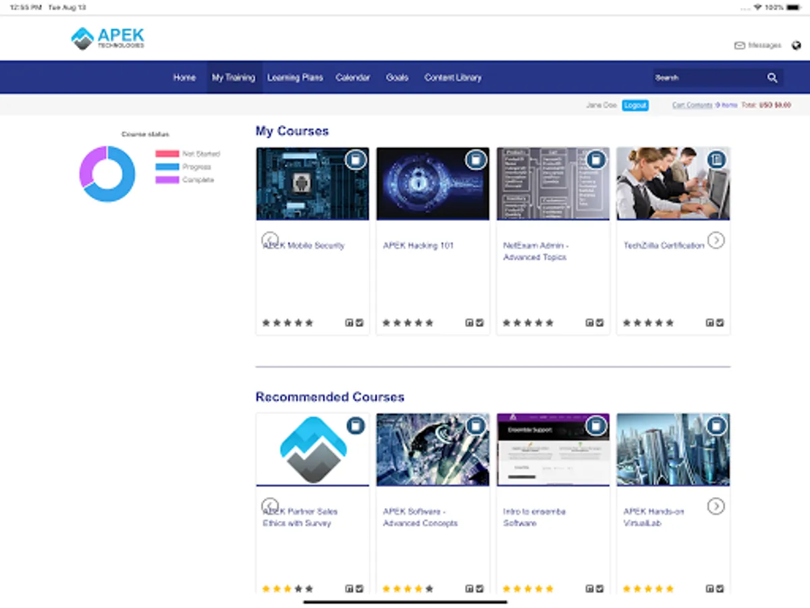Open the TechZilla Certification course title
The height and width of the screenshot is (608, 810).
pos(664,246)
